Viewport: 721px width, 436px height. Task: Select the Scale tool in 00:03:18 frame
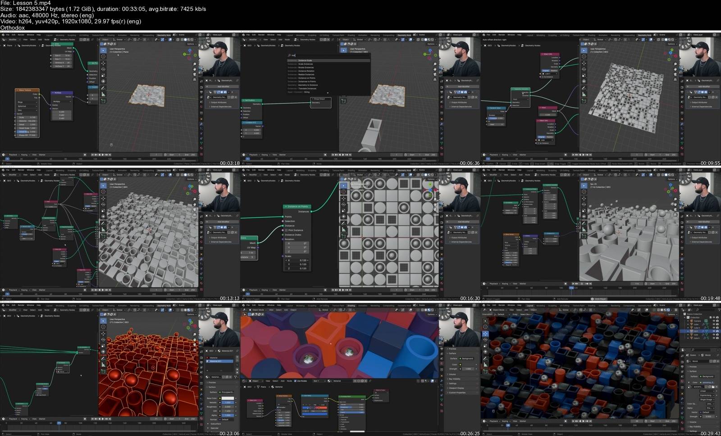(103, 75)
